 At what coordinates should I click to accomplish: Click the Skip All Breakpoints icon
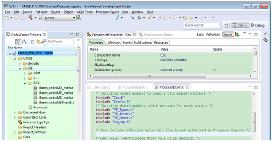pyautogui.click(x=133, y=18)
